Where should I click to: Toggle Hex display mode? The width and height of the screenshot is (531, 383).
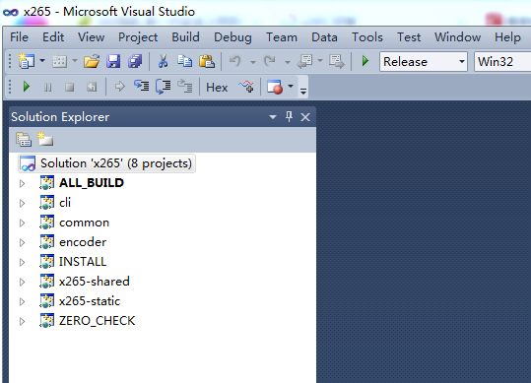click(217, 88)
